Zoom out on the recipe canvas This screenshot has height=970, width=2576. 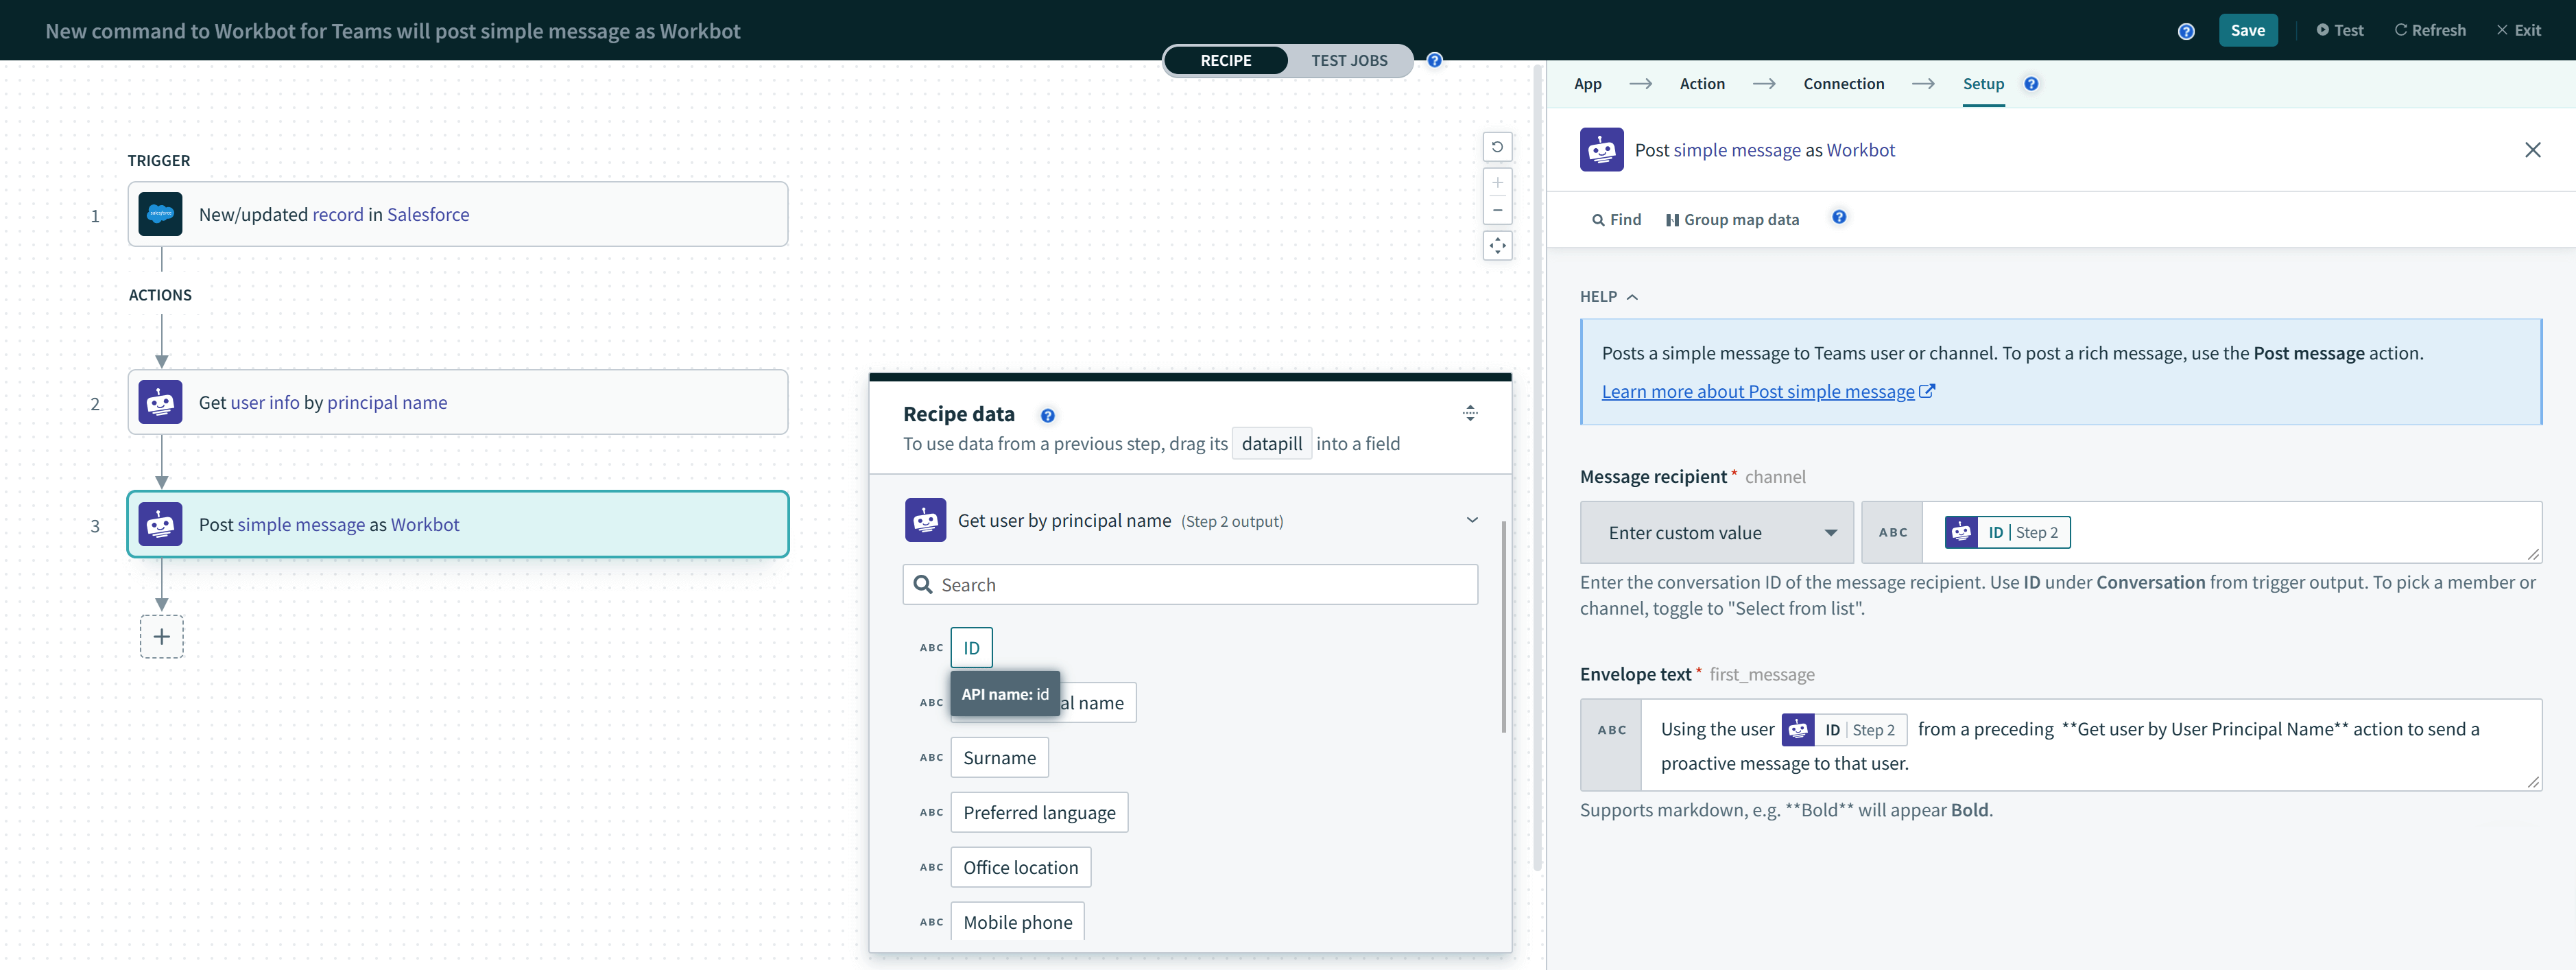coord(1497,210)
